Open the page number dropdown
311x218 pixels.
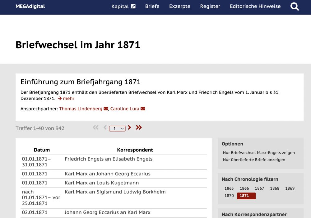click(x=117, y=128)
